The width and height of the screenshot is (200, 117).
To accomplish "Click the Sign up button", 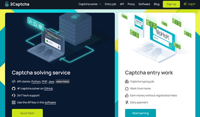I will [171, 4].
